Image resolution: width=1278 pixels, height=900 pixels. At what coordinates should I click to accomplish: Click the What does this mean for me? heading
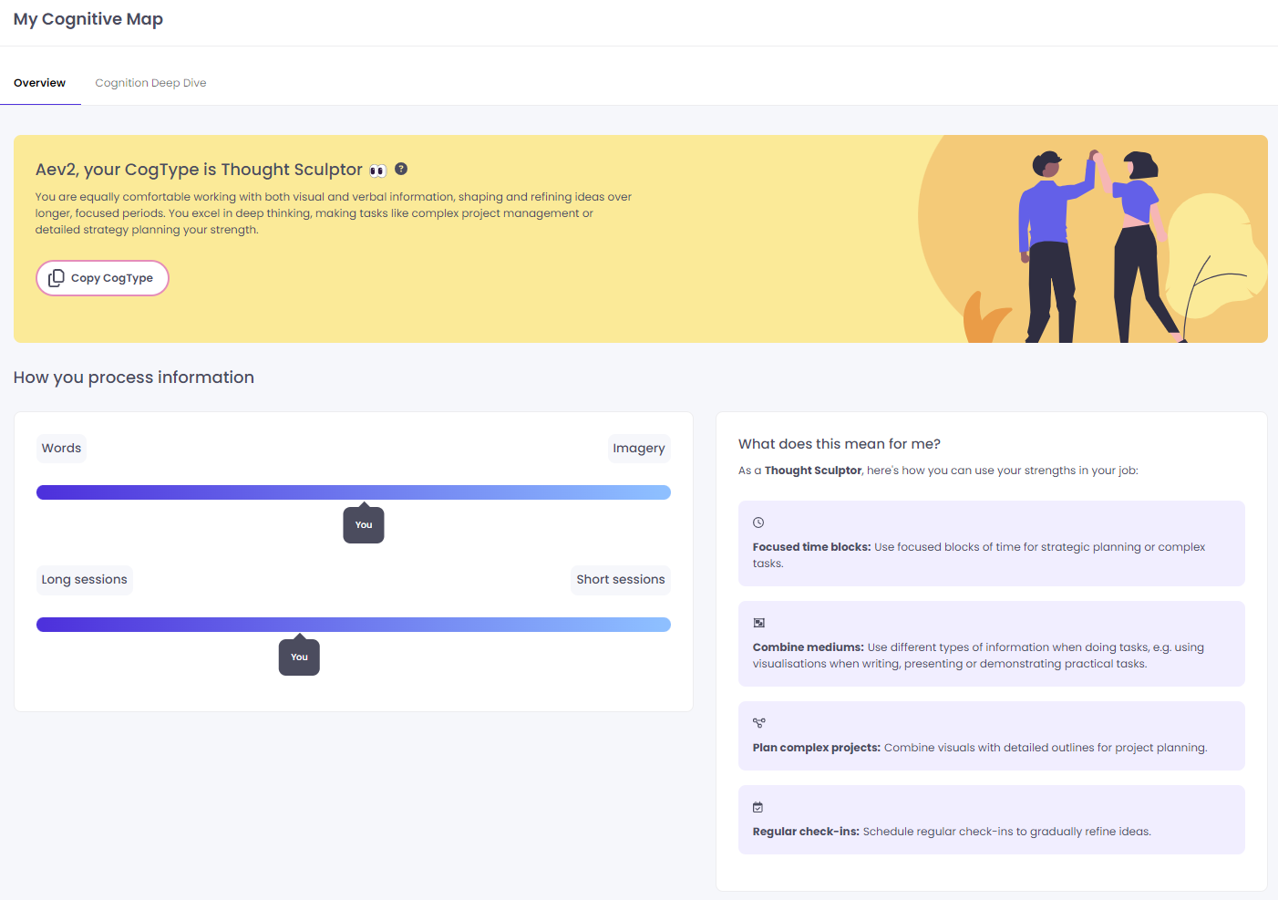click(840, 444)
